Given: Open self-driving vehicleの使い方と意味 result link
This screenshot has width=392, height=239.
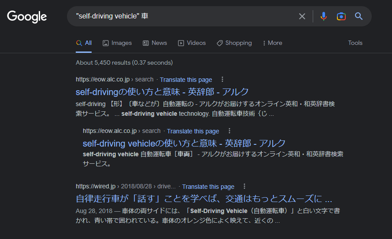Looking at the screenshot, I should point(184,143).
